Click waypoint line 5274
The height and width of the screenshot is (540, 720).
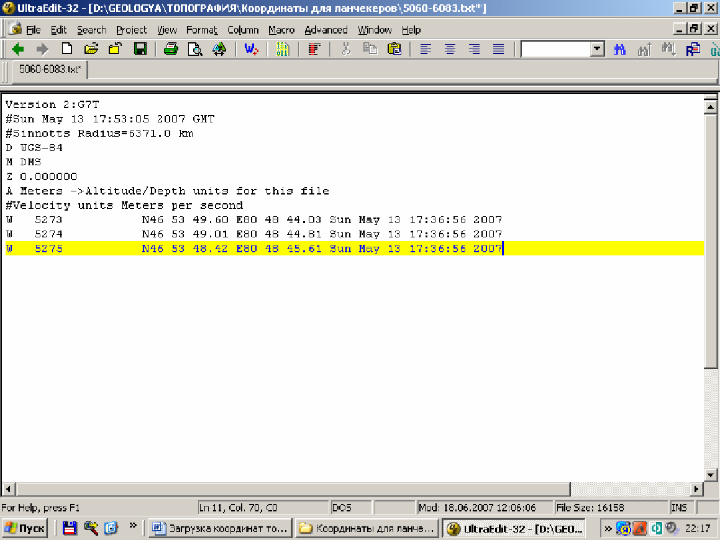pos(254,234)
